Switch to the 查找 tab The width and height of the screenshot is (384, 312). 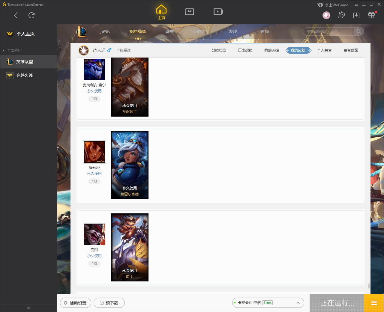point(265,31)
